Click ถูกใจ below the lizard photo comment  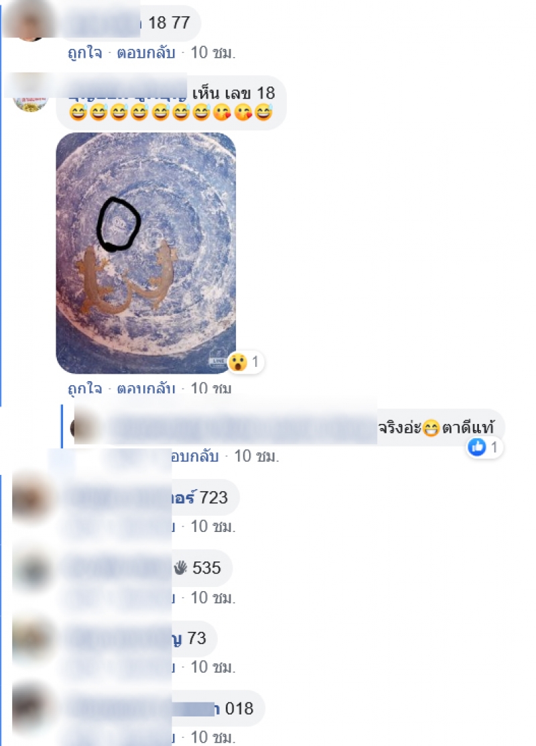coord(84,388)
